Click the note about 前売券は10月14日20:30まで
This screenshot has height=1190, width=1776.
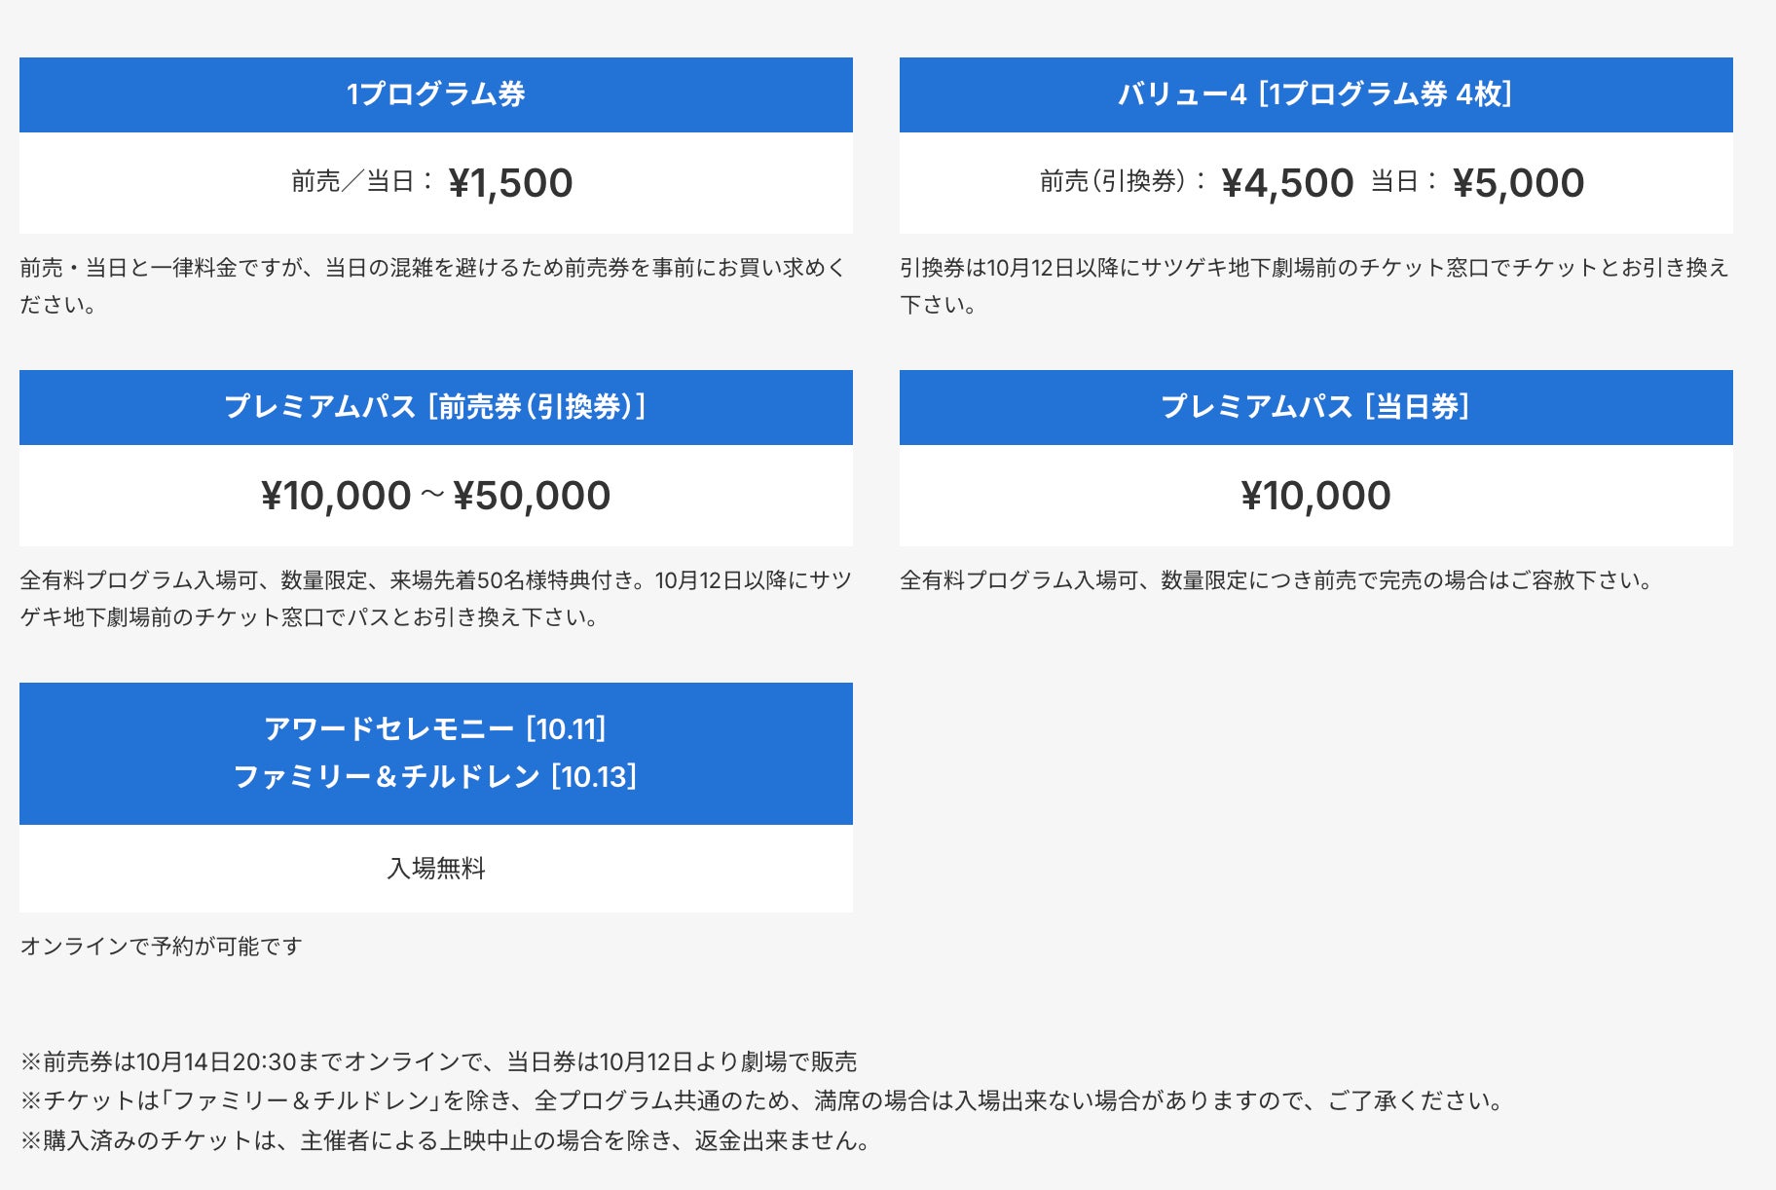(438, 1061)
